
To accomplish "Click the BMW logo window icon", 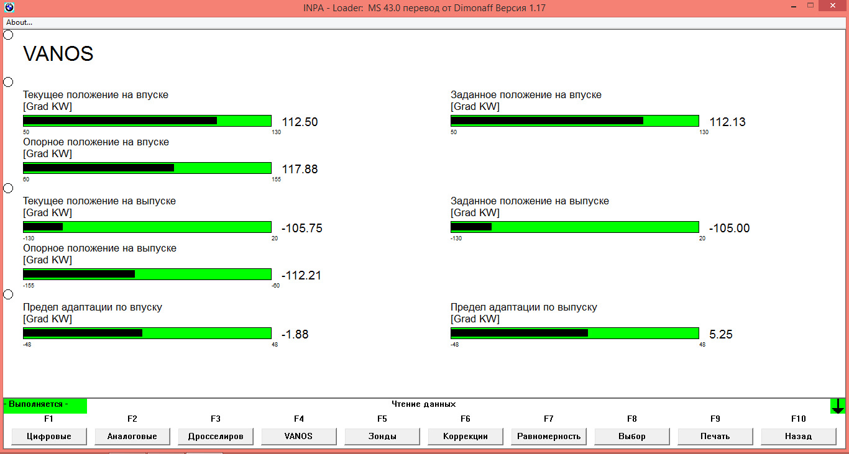I will 8,7.
